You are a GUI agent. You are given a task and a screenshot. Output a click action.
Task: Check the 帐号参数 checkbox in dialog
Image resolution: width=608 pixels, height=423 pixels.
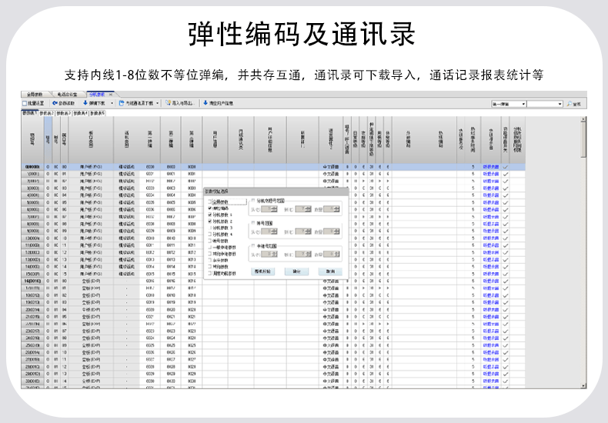[x=210, y=241]
